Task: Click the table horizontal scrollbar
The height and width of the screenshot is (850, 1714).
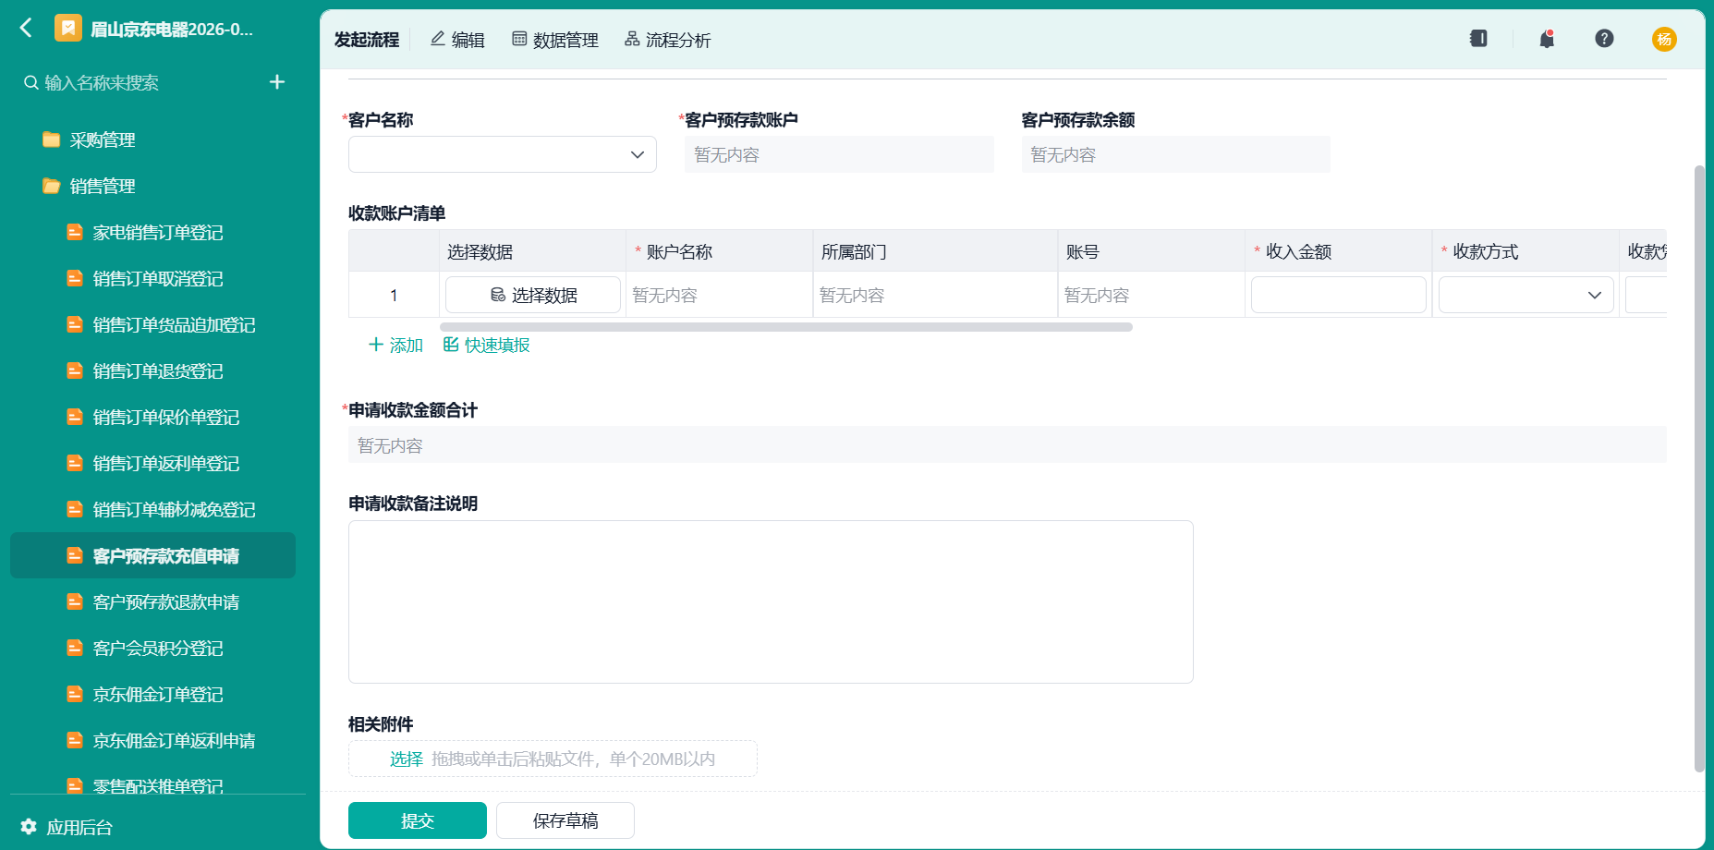Action: tap(786, 327)
